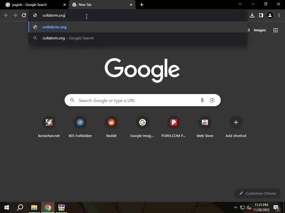Close the New Tab tab
Viewport: 285px width, 213px height.
click(x=131, y=5)
